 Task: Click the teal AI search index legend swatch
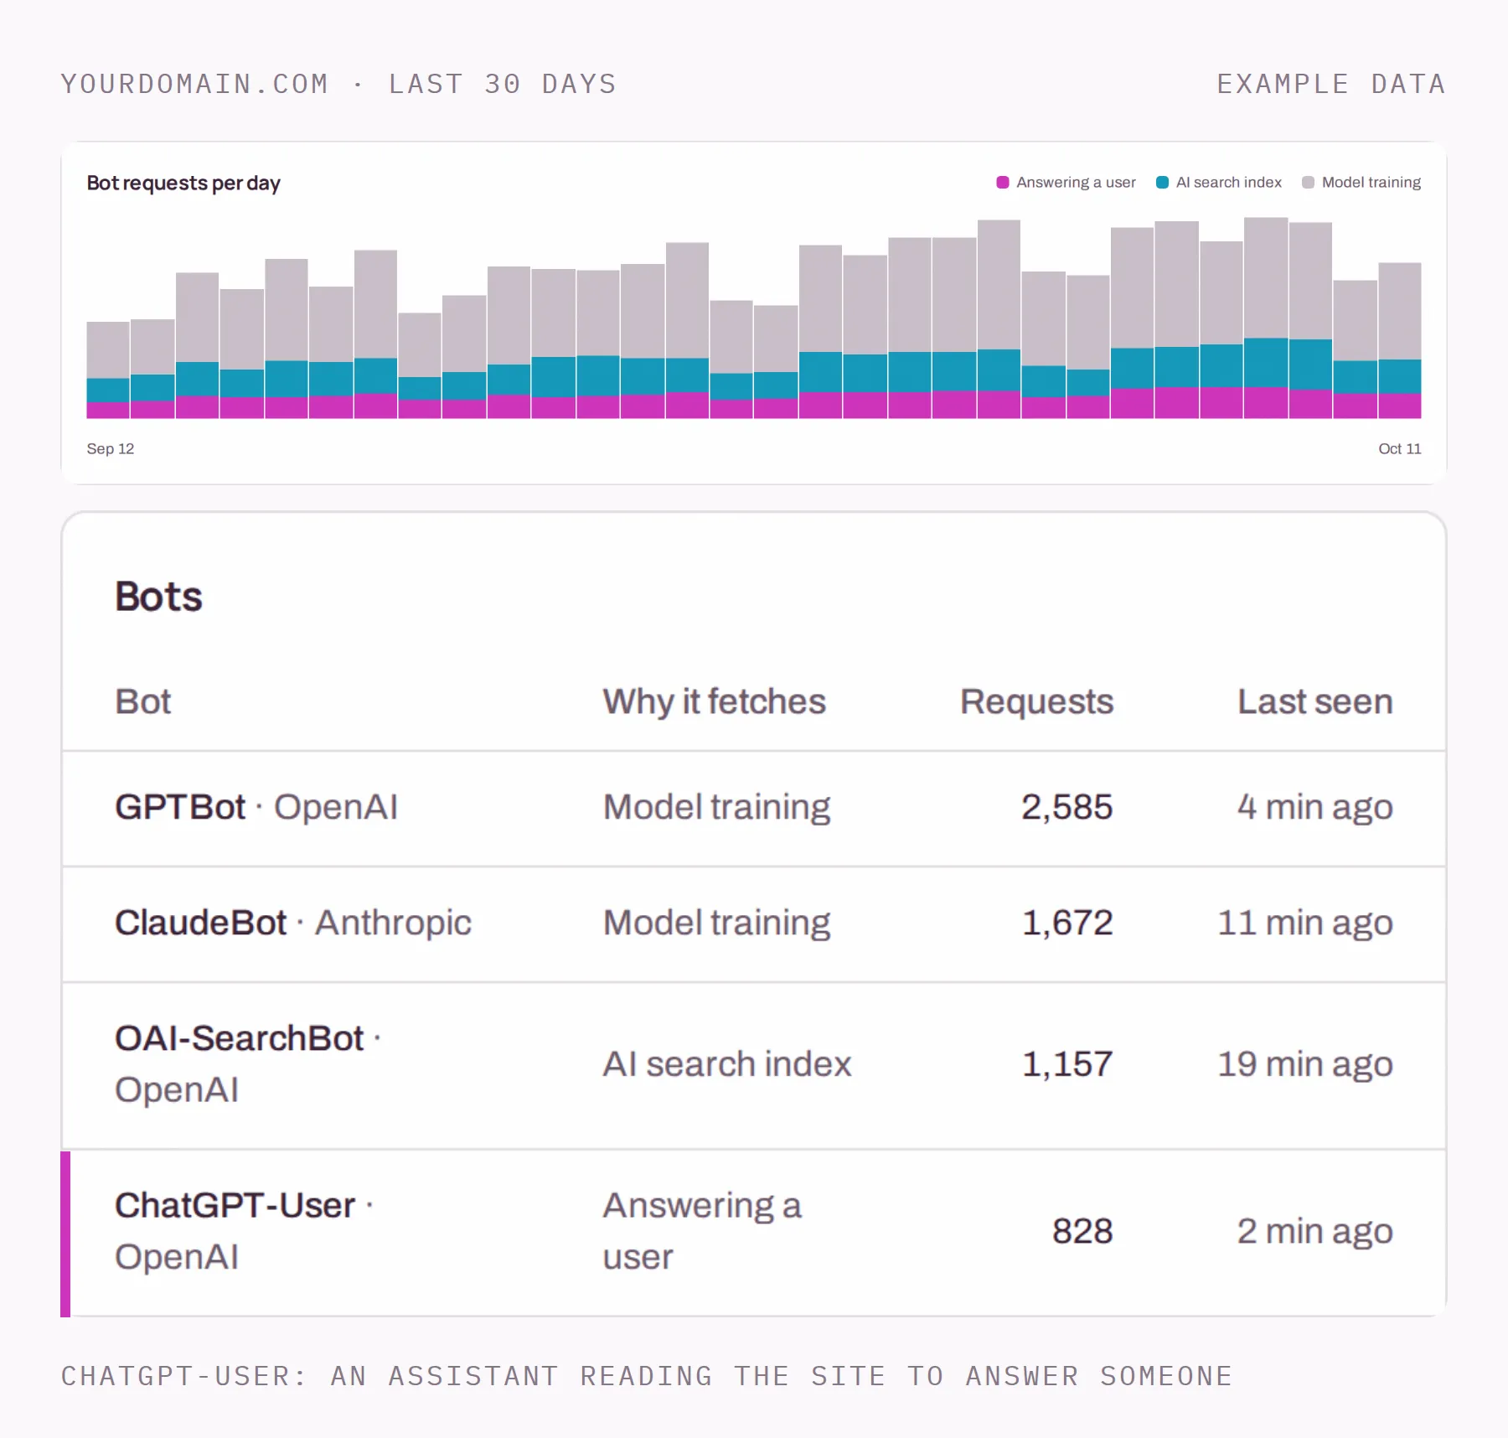(x=1162, y=183)
